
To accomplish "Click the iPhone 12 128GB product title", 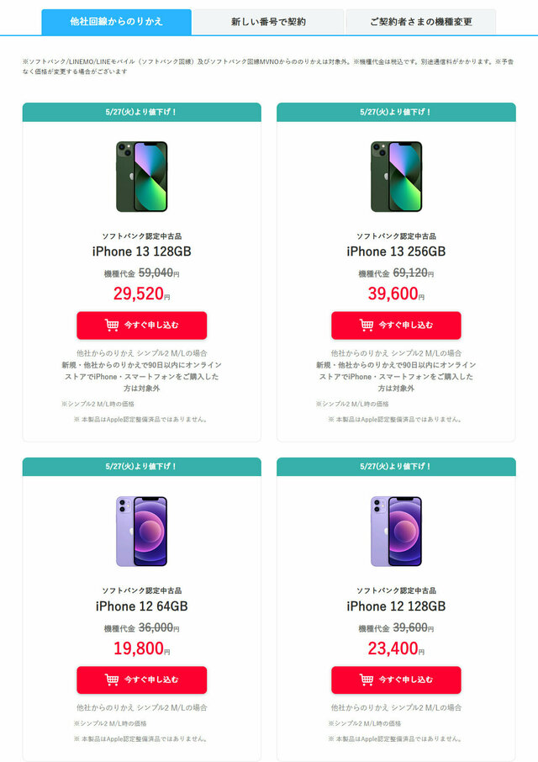I will 396,606.
